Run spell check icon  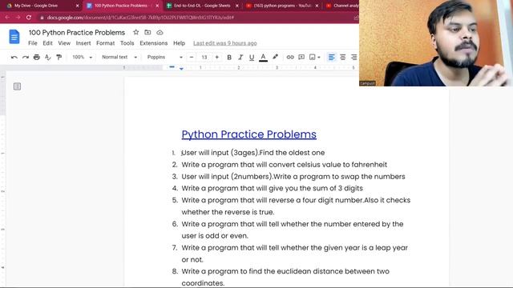pyautogui.click(x=48, y=57)
